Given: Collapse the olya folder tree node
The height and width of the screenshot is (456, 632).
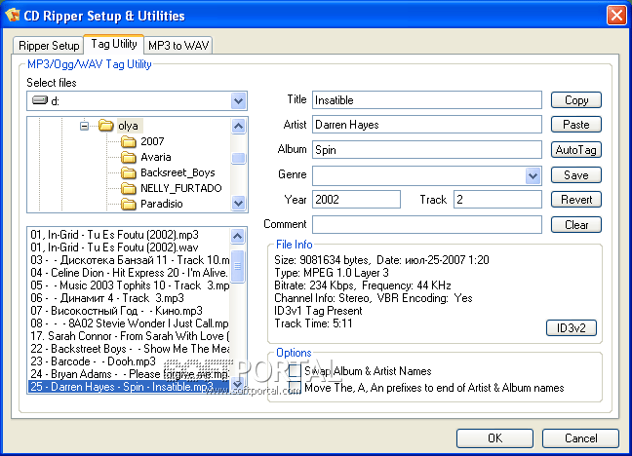Looking at the screenshot, I should pos(84,126).
